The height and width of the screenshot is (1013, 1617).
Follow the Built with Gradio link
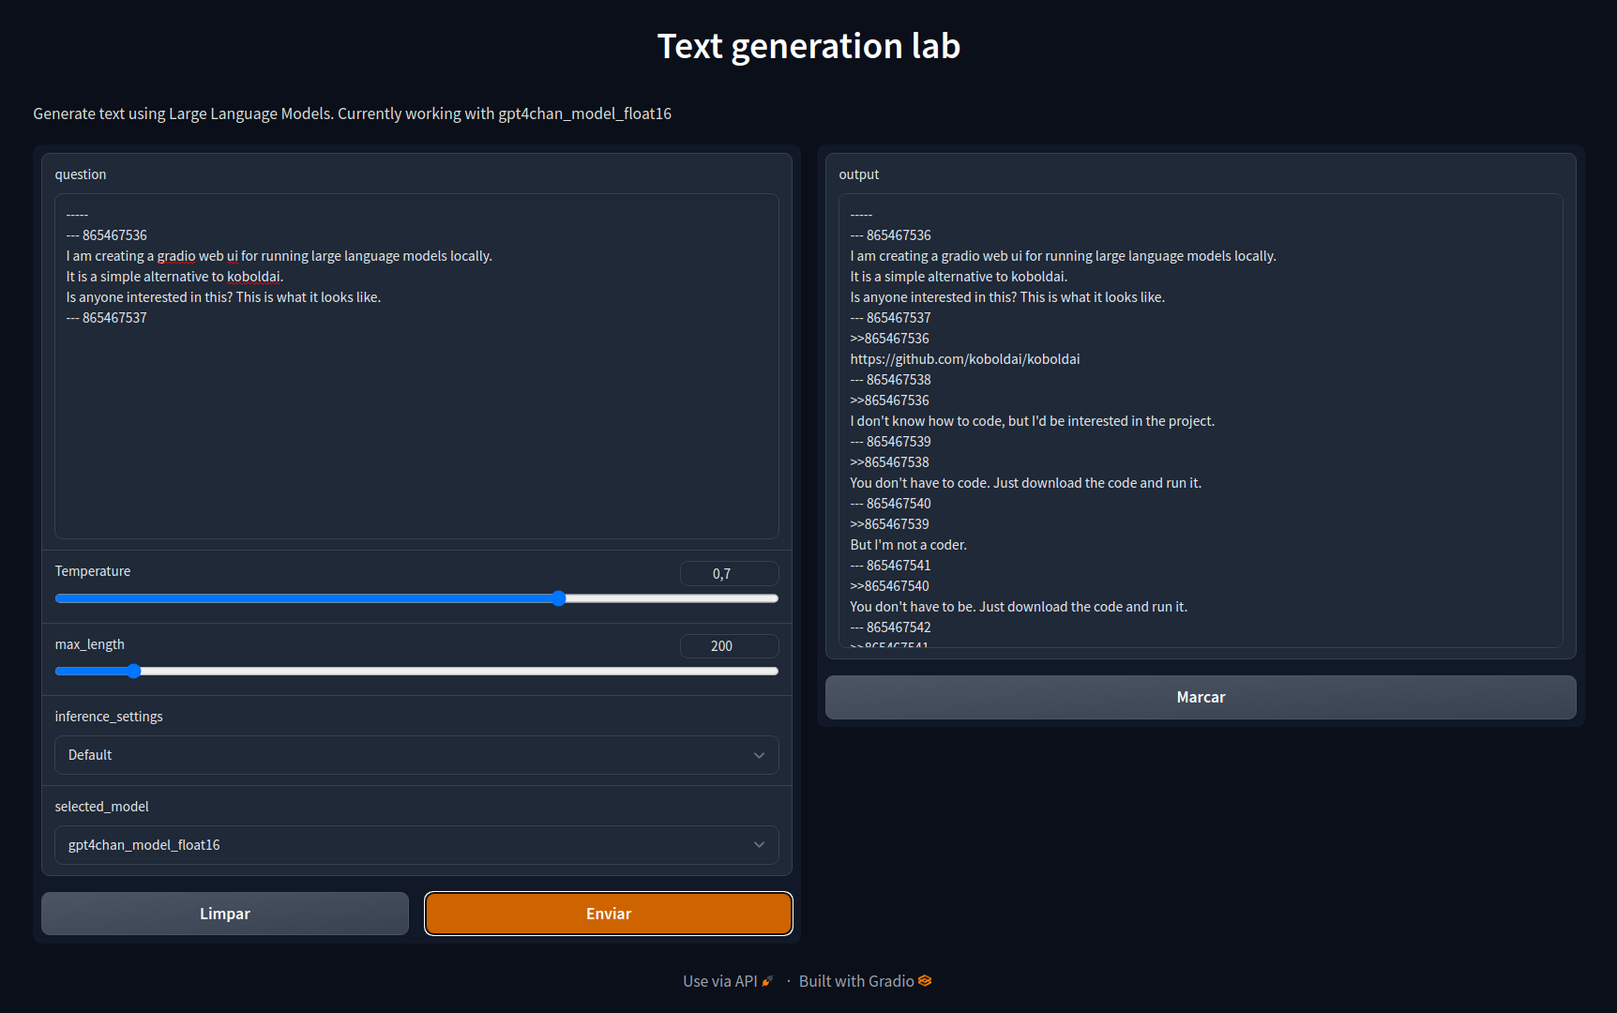pos(856,981)
